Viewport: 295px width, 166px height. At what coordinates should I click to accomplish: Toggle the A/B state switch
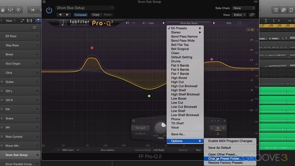[144, 23]
